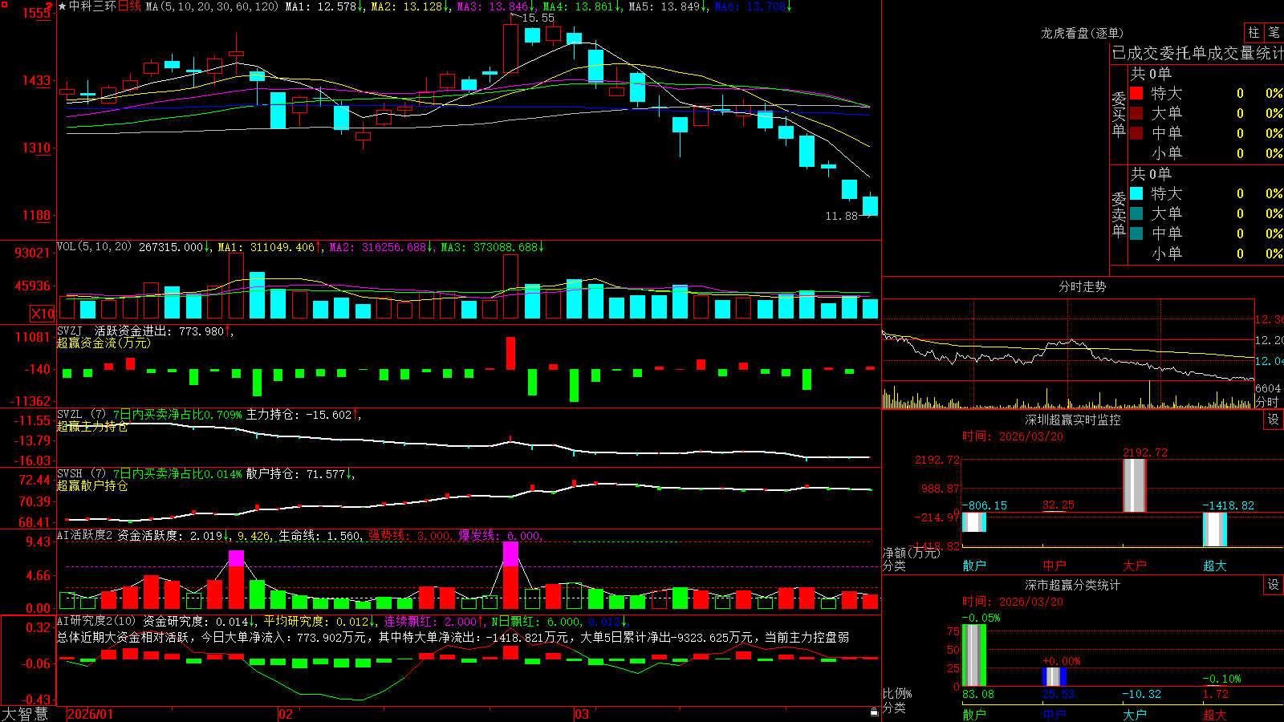Click the first 时间: 2026/03/20 label
The image size is (1284, 722).
coord(1013,436)
